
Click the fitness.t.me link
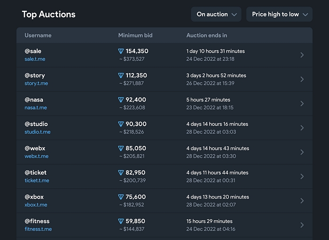[38, 229]
